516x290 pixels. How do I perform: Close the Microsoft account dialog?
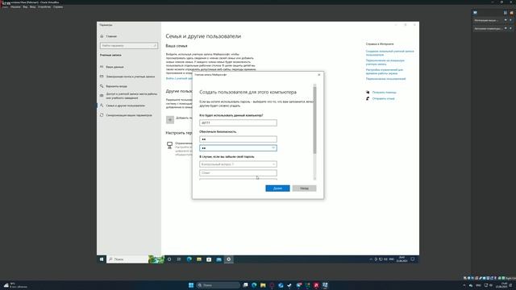tap(319, 75)
